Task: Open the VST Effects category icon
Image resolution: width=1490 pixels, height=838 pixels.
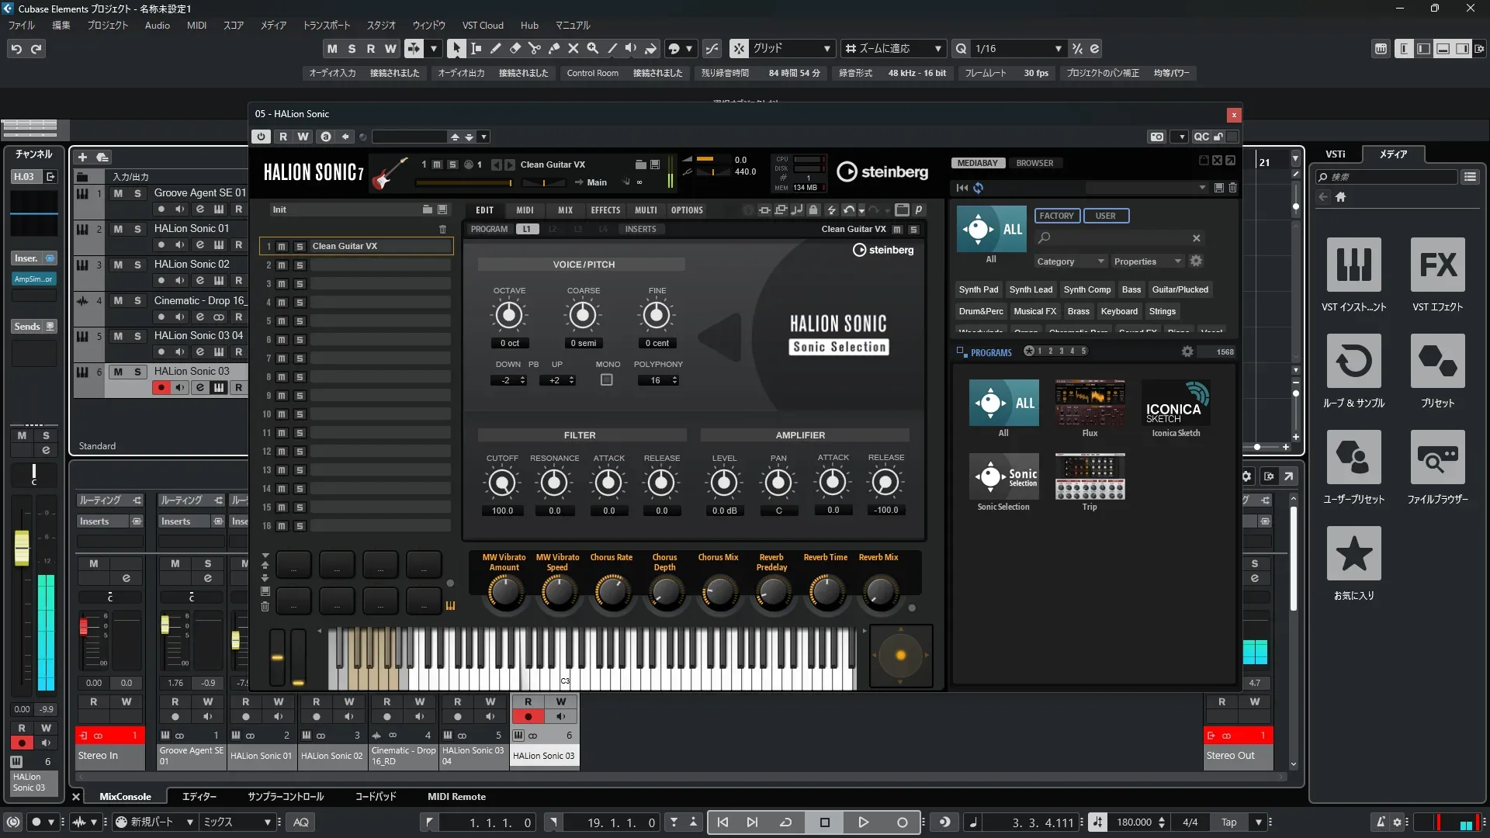Action: click(1437, 265)
